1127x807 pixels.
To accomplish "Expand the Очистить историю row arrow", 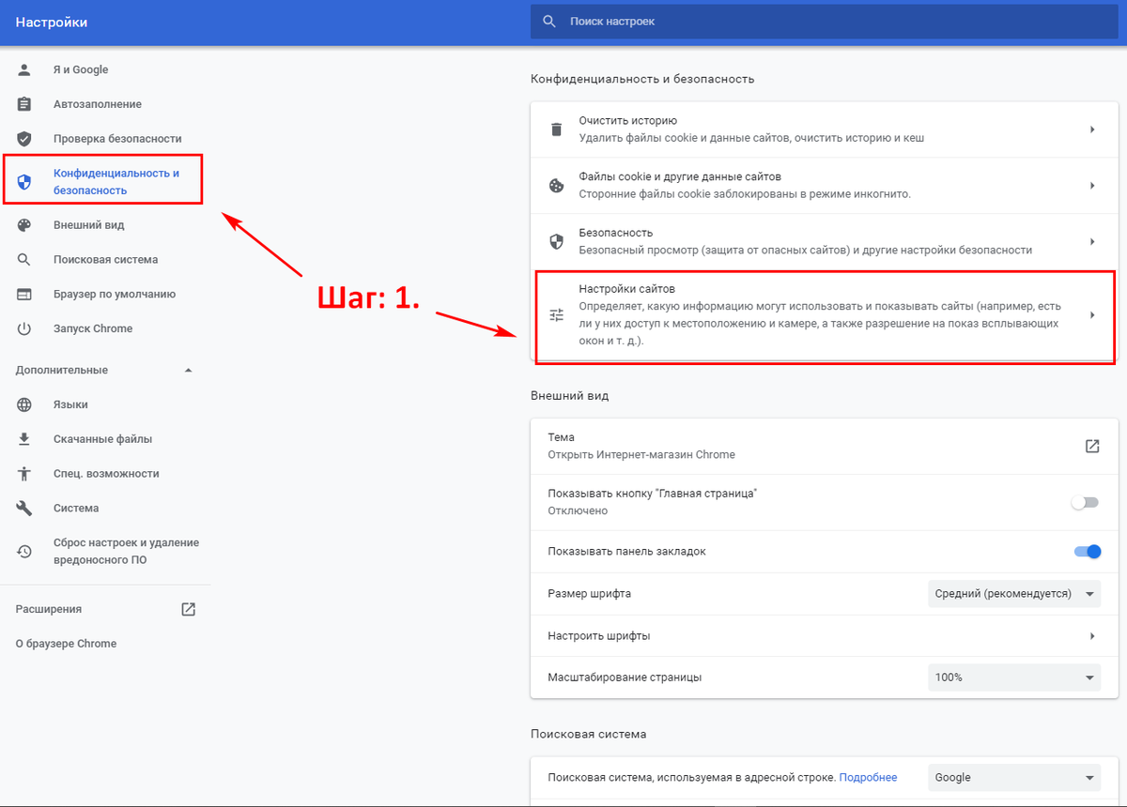I will pyautogui.click(x=1092, y=129).
